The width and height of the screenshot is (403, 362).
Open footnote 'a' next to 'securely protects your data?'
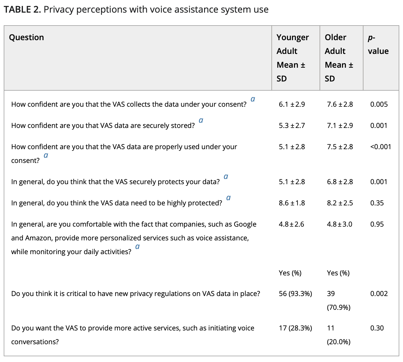[x=226, y=177]
